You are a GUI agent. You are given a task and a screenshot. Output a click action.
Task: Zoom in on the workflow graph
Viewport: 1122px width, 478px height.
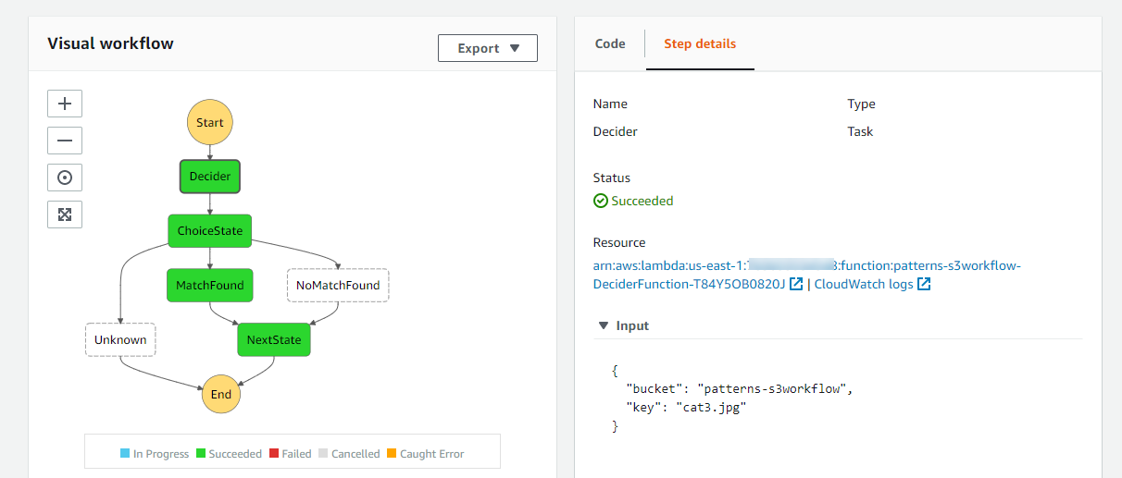65,104
